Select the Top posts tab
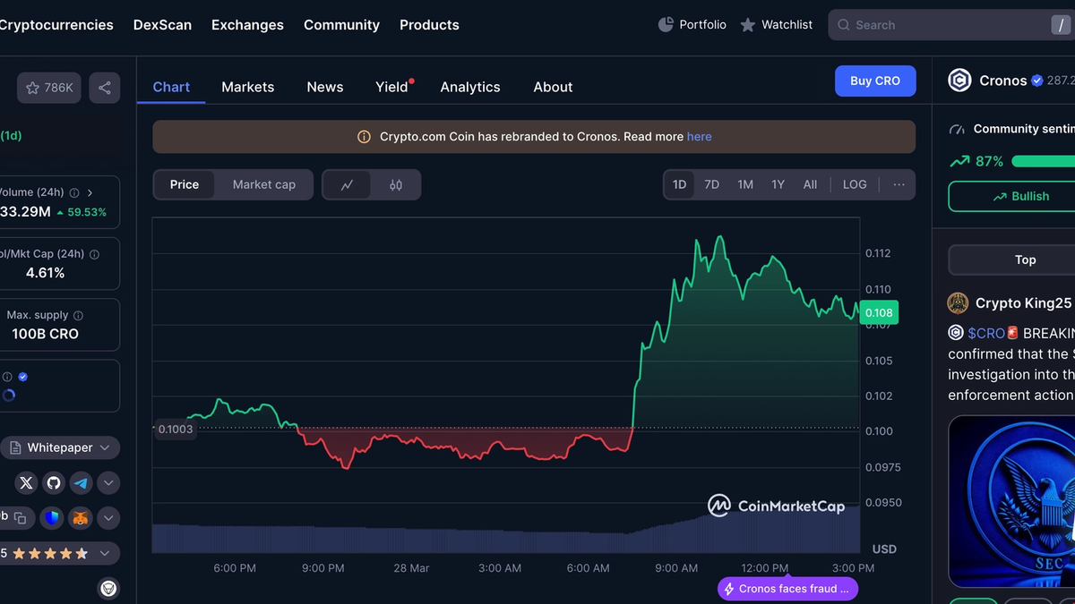 (1025, 259)
